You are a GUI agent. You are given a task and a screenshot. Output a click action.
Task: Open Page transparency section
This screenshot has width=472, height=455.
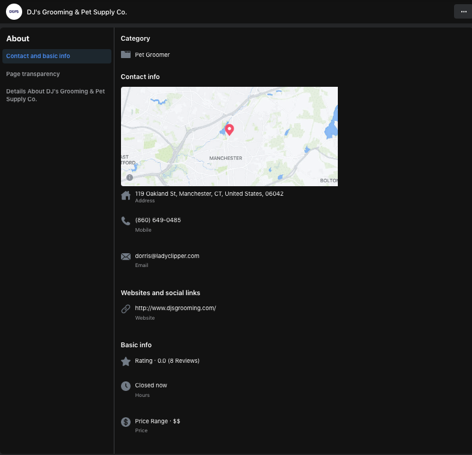33,74
